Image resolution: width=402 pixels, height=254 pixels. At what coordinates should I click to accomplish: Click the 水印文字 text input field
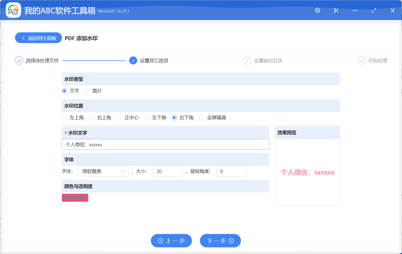[x=165, y=144]
